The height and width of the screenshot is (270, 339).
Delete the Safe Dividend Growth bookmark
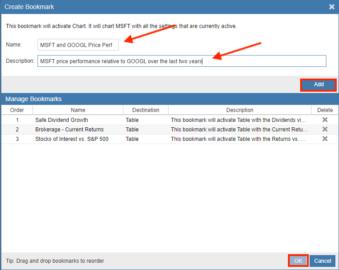pos(325,120)
